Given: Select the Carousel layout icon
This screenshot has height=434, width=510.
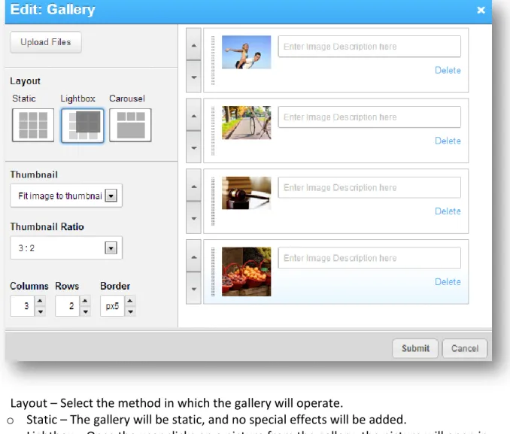Looking at the screenshot, I should coord(130,126).
